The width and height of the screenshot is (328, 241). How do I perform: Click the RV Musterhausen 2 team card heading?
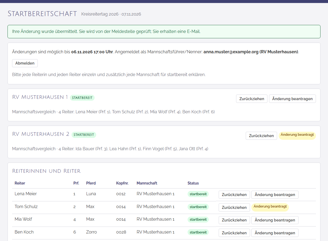[x=41, y=134]
